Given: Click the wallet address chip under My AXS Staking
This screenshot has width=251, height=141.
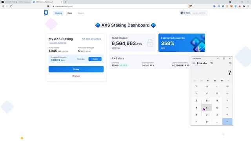Looking at the screenshot, I should [58, 43].
